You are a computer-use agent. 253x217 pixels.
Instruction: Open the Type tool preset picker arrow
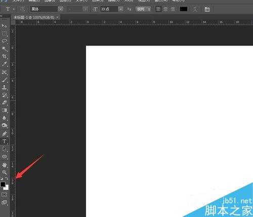pos(14,9)
